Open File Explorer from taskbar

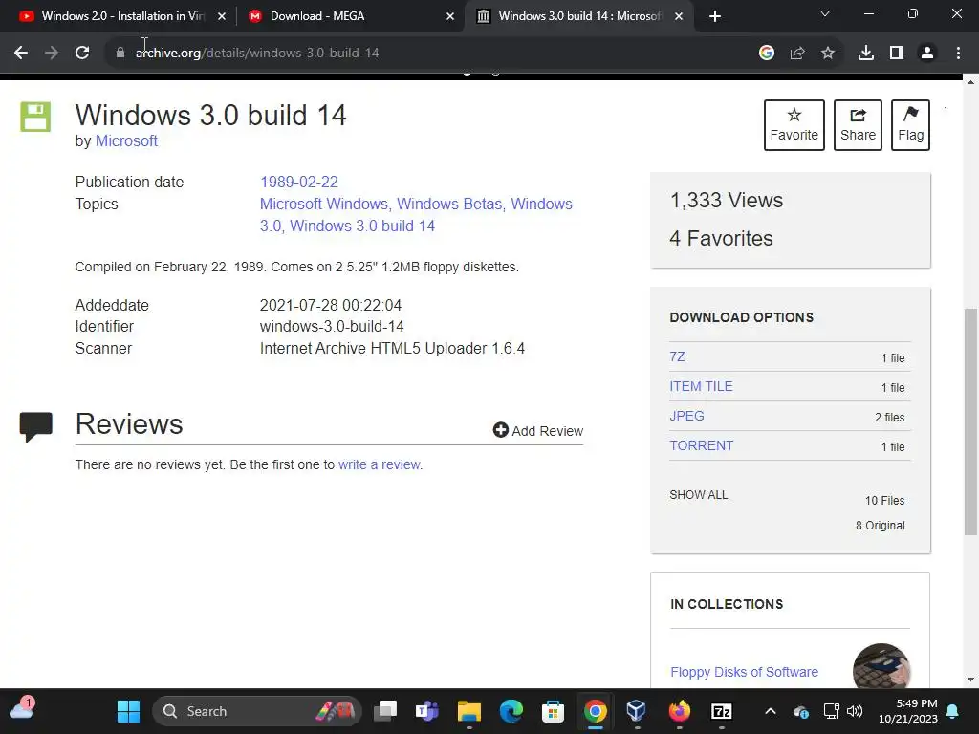point(468,711)
